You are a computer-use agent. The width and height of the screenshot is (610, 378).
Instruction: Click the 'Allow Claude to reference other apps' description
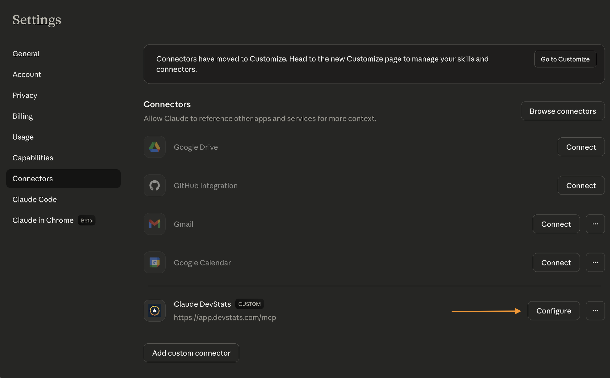point(260,118)
